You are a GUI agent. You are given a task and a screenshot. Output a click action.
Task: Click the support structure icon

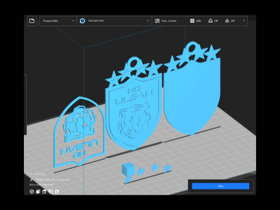211,21
